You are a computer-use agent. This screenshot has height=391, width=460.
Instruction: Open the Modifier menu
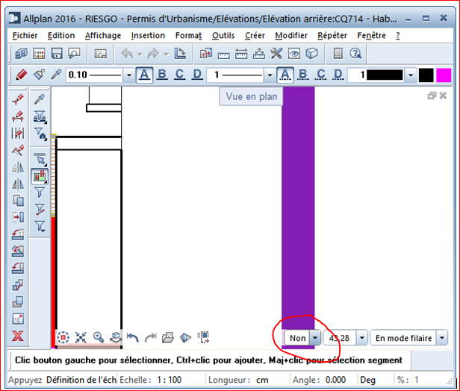(x=291, y=36)
